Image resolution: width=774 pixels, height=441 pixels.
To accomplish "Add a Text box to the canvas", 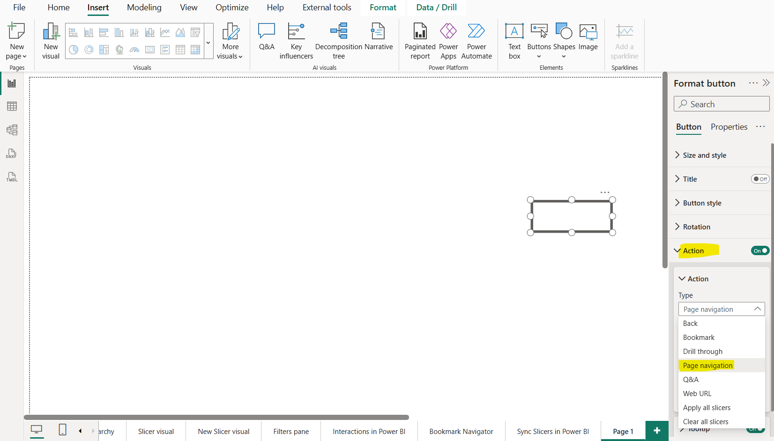I will (514, 41).
